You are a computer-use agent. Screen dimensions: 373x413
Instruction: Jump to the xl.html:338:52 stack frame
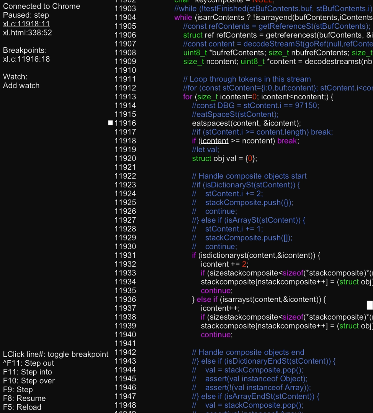click(28, 33)
